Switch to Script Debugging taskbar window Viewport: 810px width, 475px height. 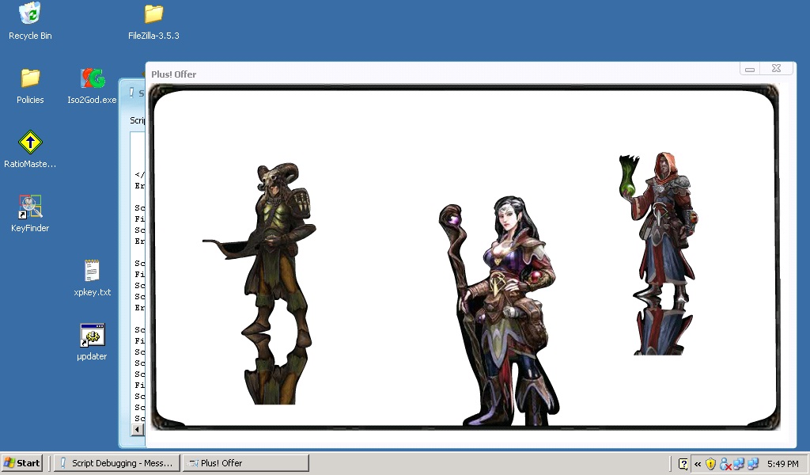pos(117,463)
